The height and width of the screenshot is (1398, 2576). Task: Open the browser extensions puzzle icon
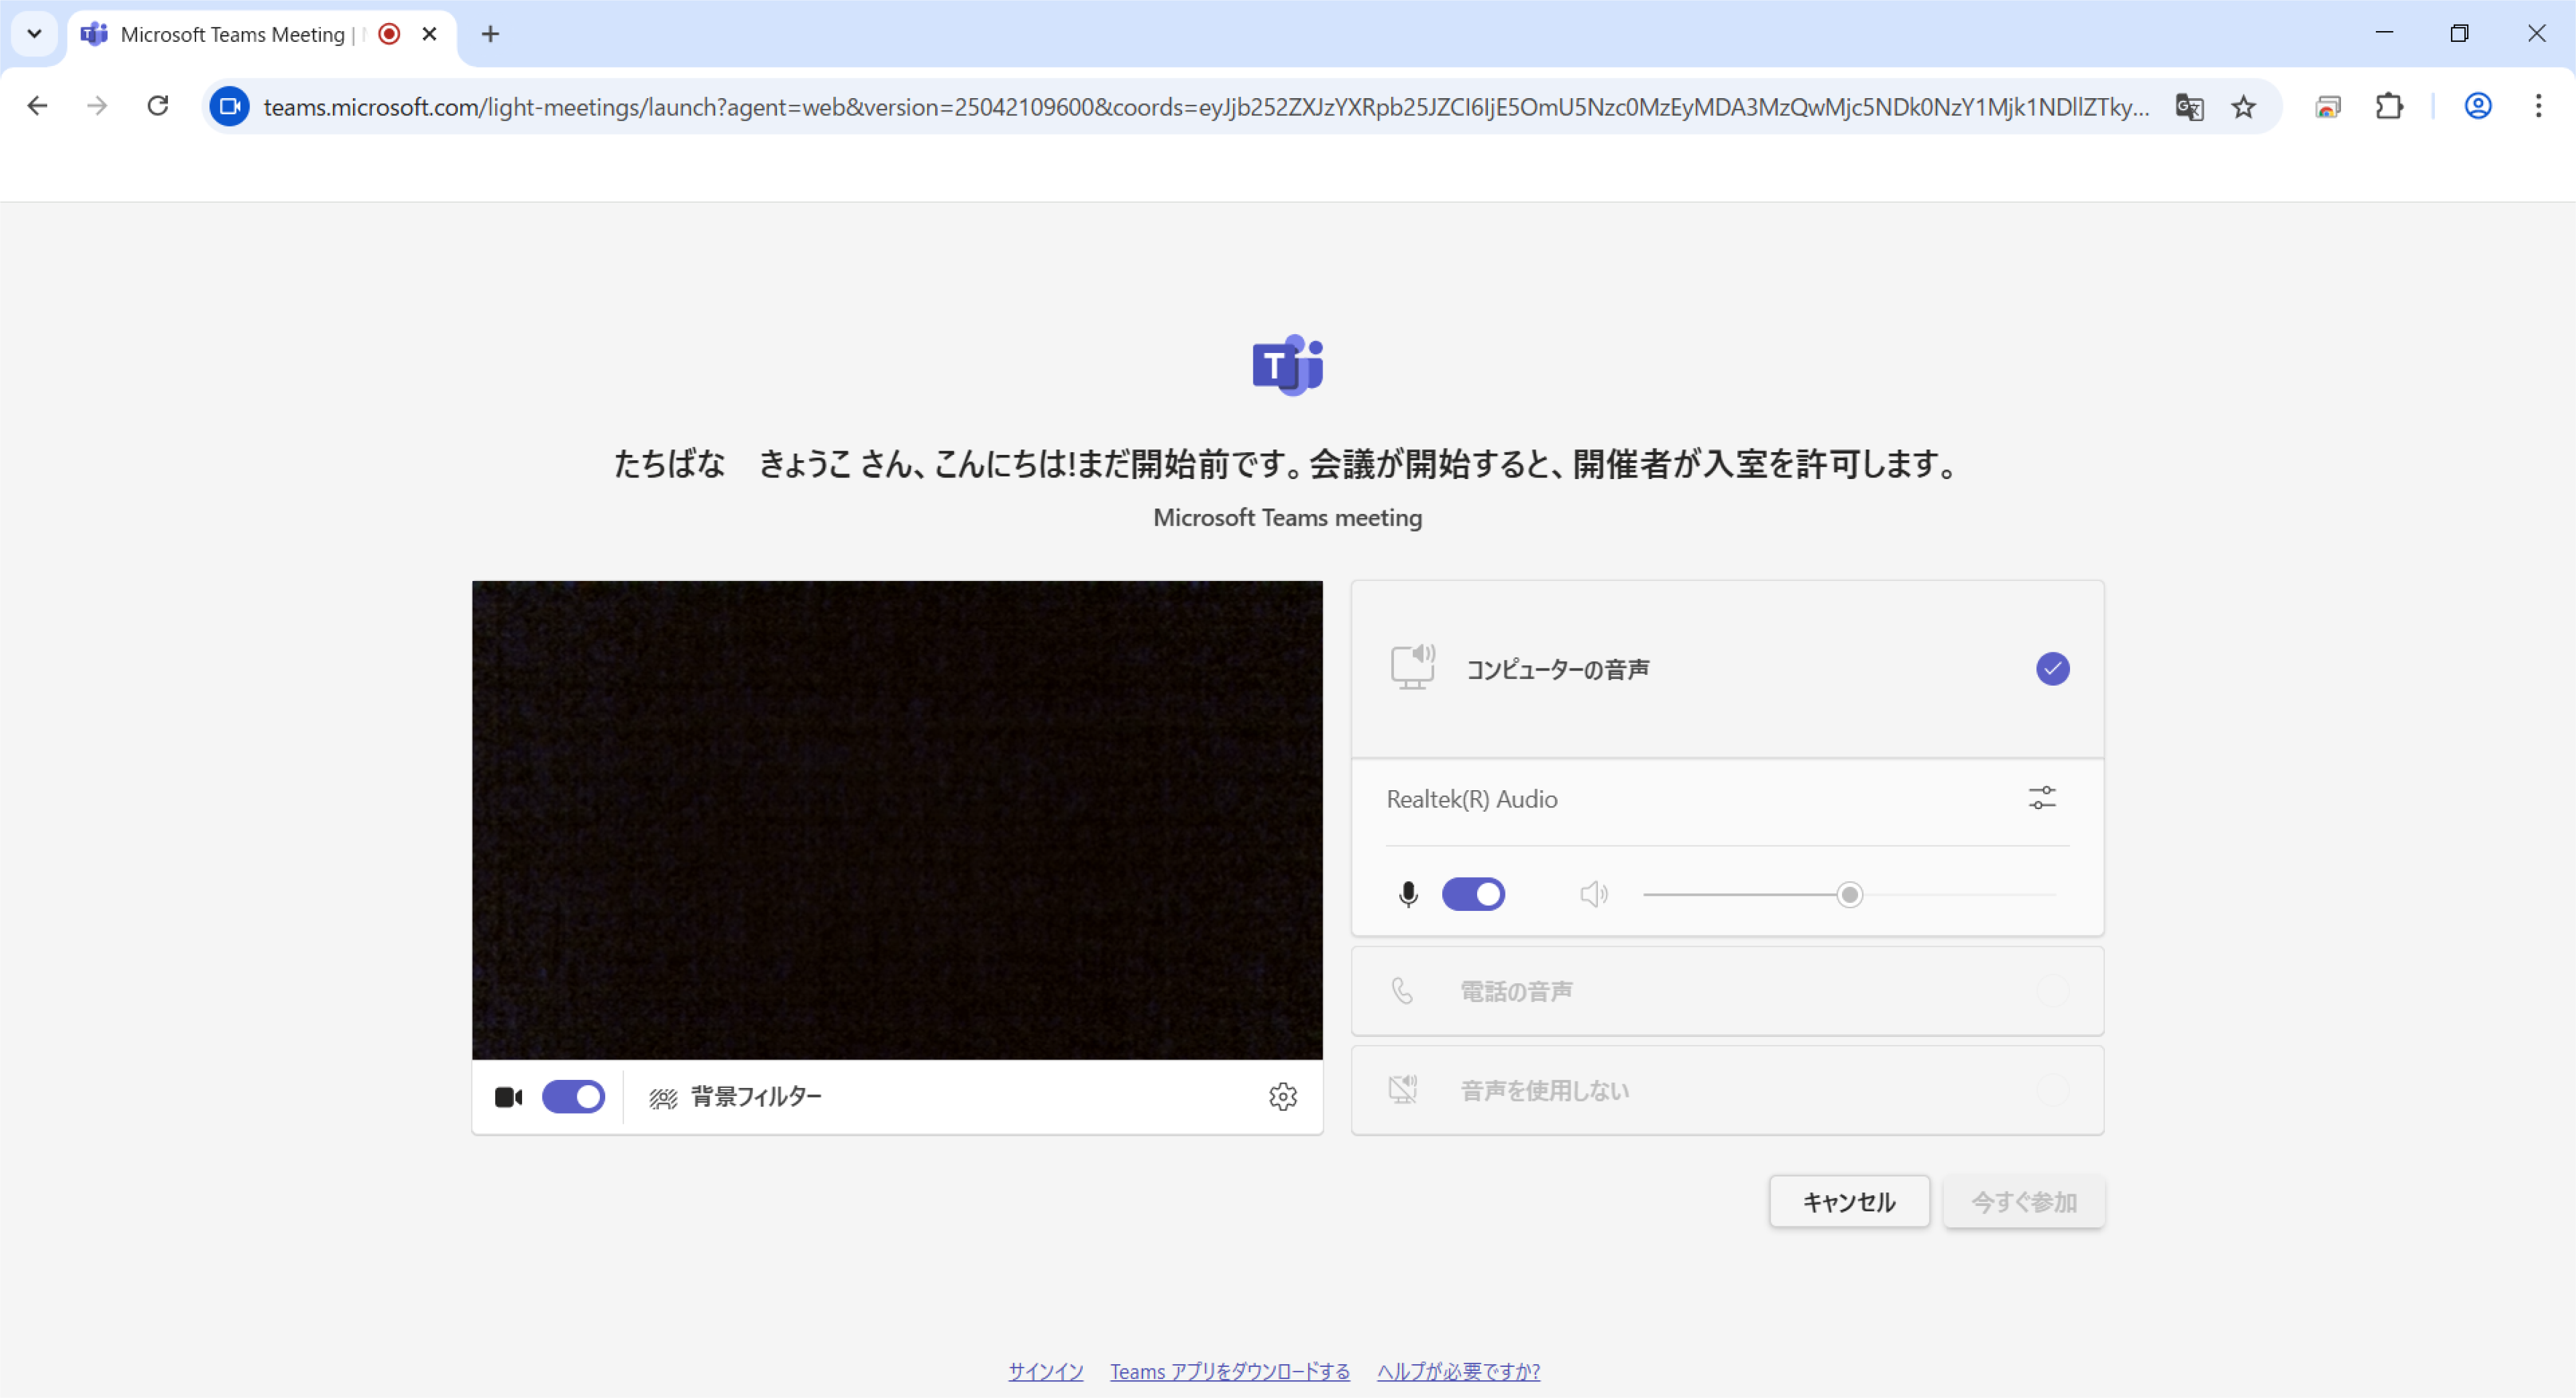[2389, 106]
